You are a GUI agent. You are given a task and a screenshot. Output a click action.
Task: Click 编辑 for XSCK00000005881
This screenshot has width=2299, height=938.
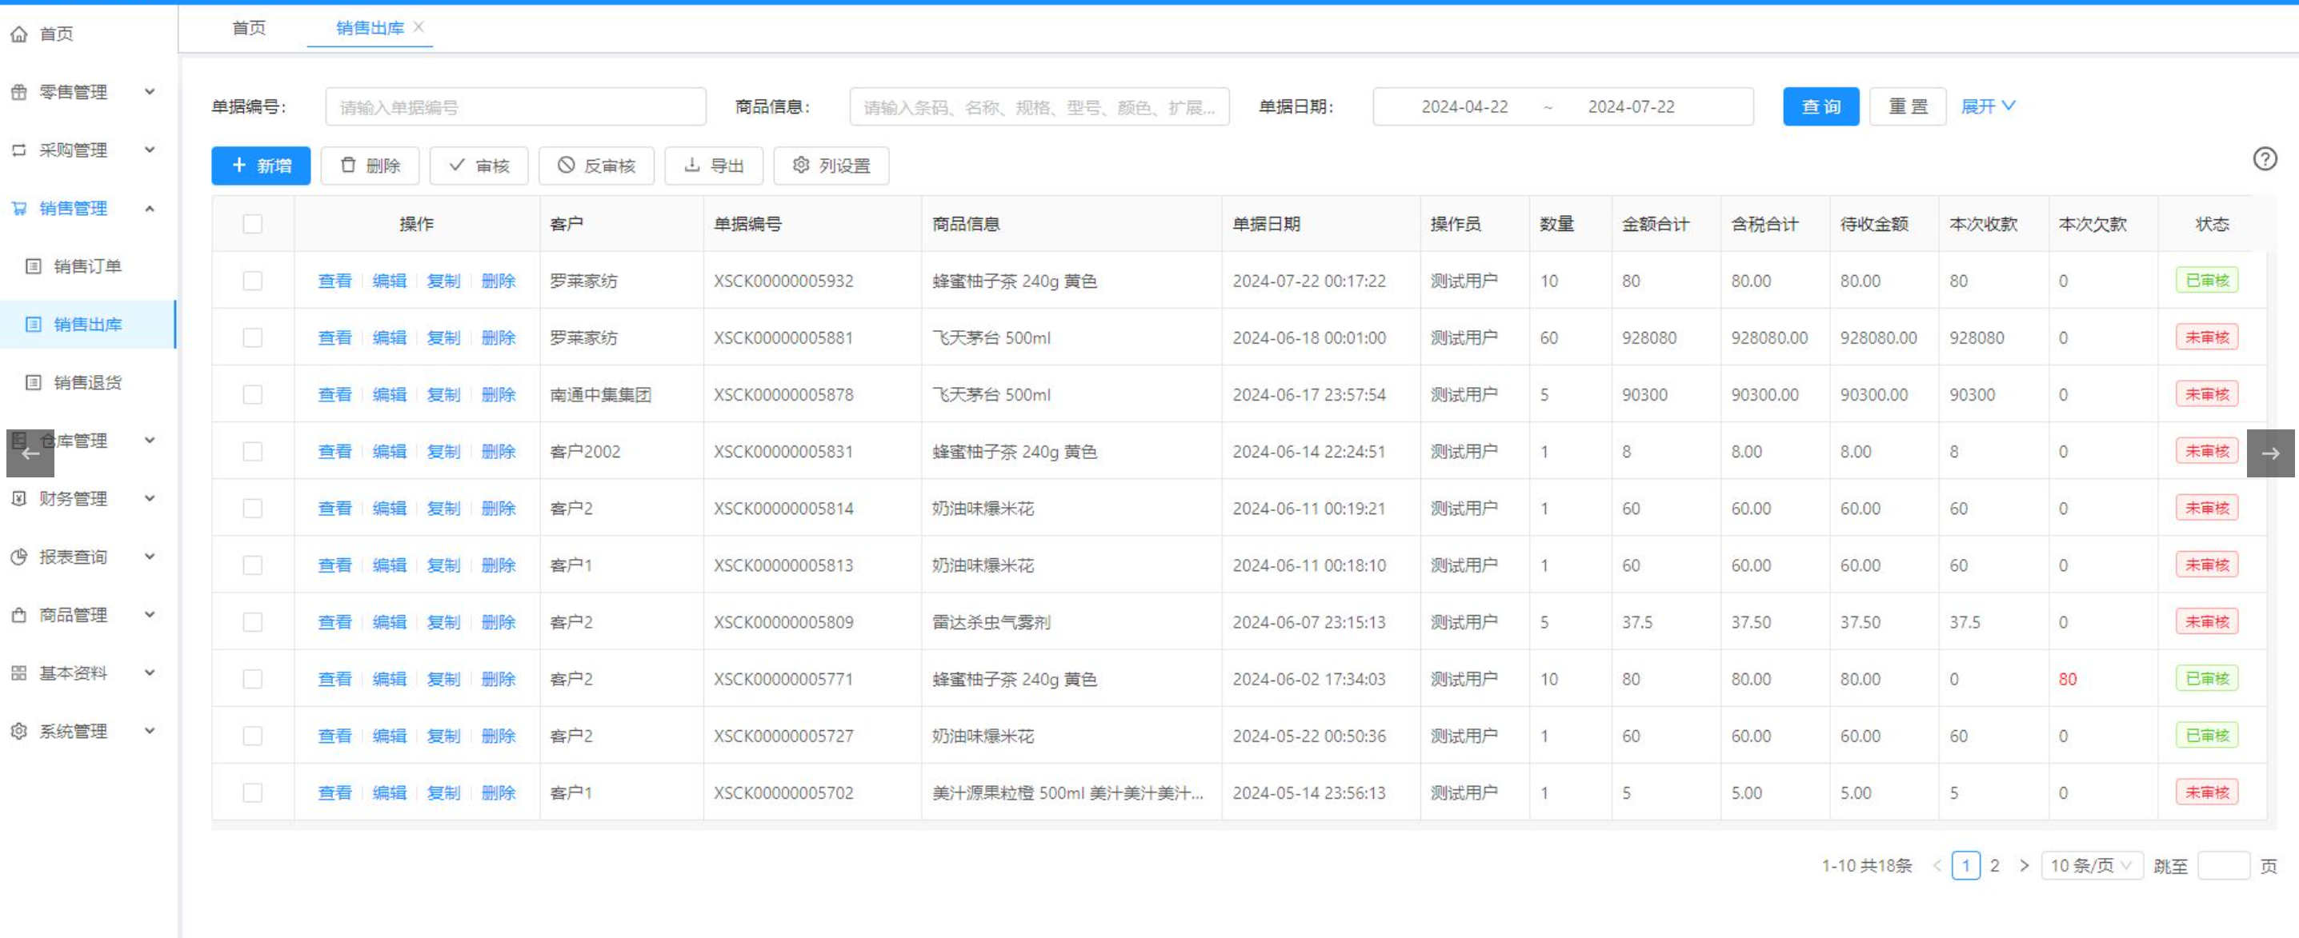[x=389, y=338]
